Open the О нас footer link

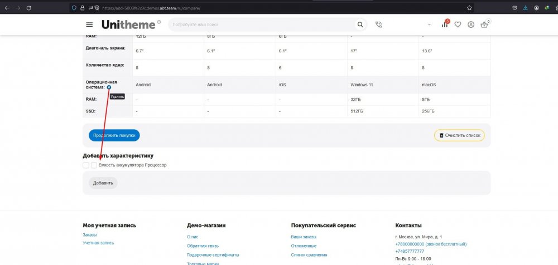193,237
